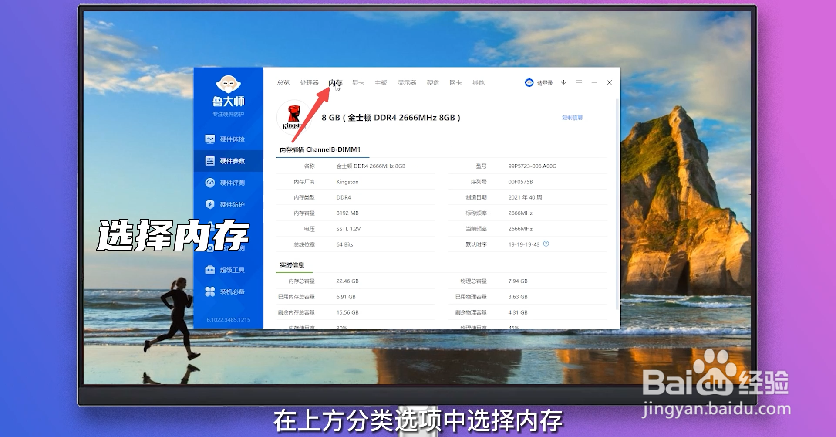Screen dimensions: 836x437
Task: Click the 超级工具 menu label
Action: tap(232, 270)
